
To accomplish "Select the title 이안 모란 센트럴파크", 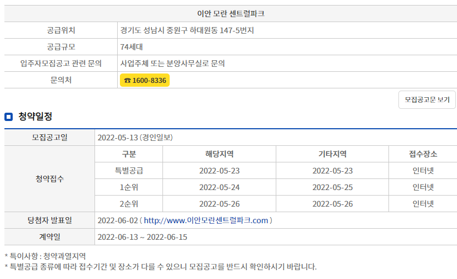I will click(x=230, y=14).
